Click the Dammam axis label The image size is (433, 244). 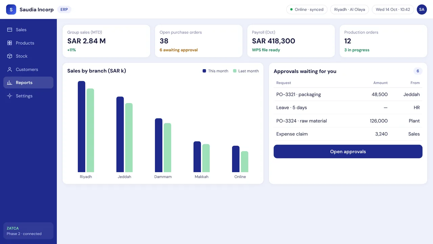163,177
